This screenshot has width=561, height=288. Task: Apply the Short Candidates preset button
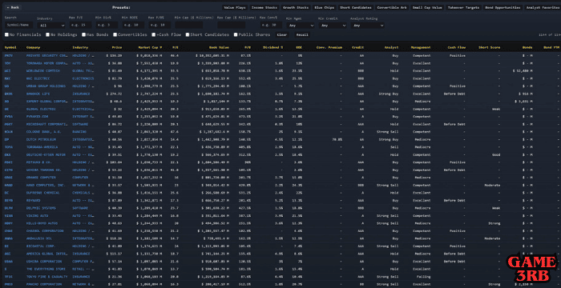[x=356, y=7]
